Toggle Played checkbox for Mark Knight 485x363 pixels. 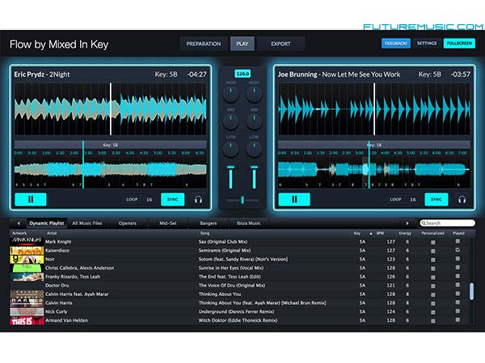click(458, 241)
